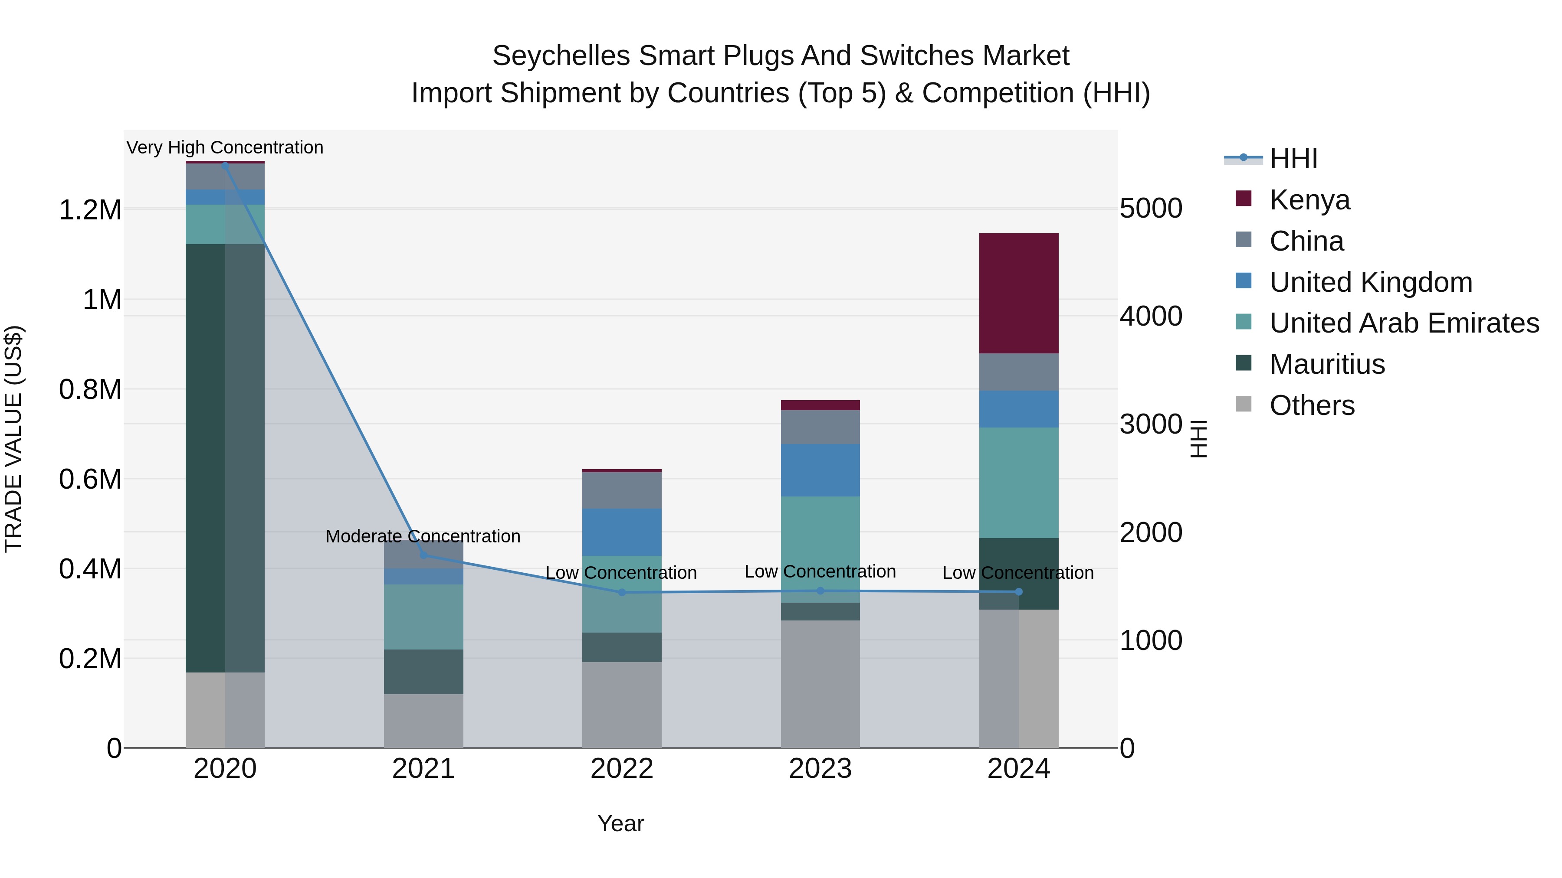The image size is (1562, 878).
Task: Click the Others segment in the 2023 bar
Action: pyautogui.click(x=820, y=684)
